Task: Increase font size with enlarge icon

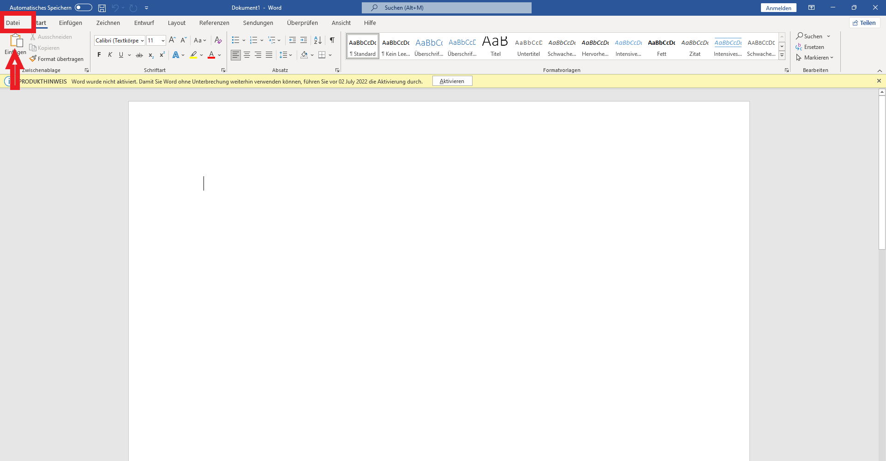Action: [x=172, y=40]
